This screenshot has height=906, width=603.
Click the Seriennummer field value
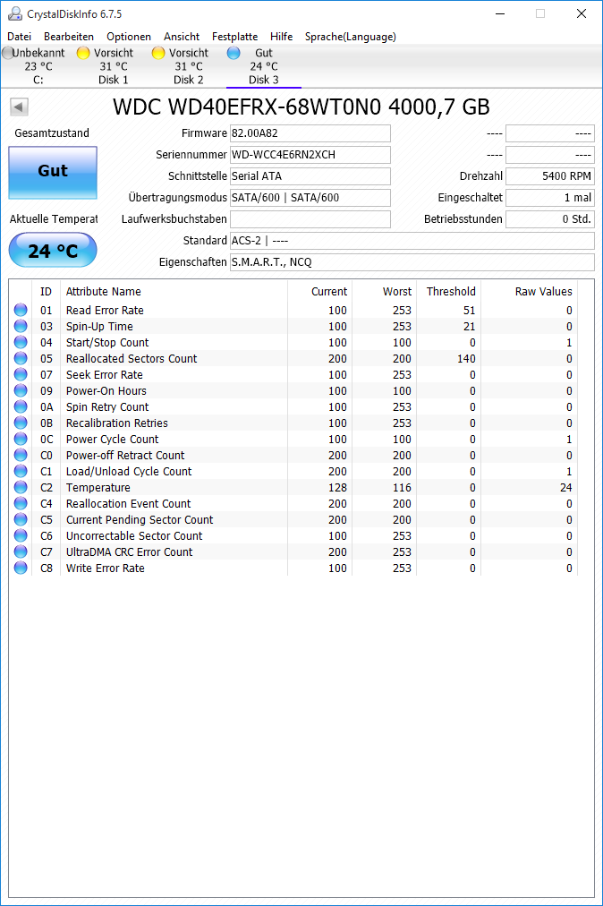pos(310,155)
